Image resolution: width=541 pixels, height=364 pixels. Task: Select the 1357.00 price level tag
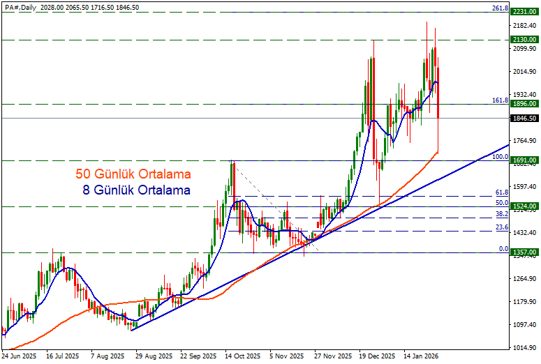523,252
